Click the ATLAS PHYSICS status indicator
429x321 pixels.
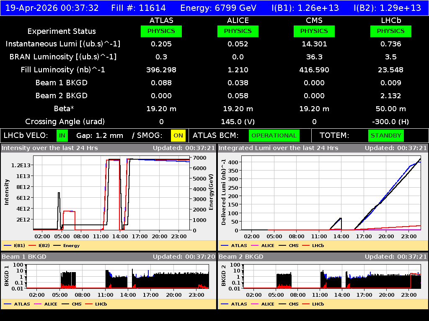[x=161, y=31]
